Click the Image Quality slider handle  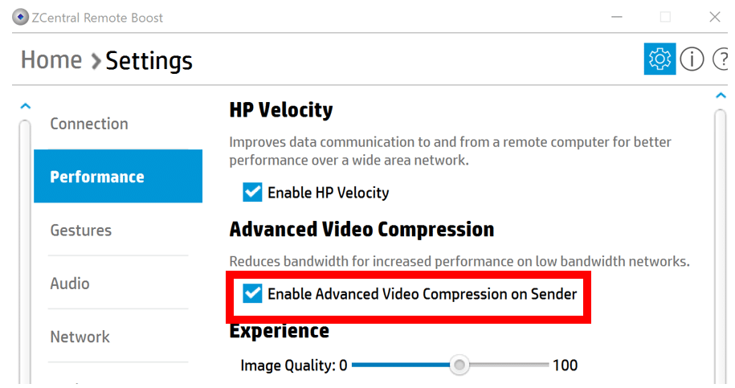click(x=459, y=365)
